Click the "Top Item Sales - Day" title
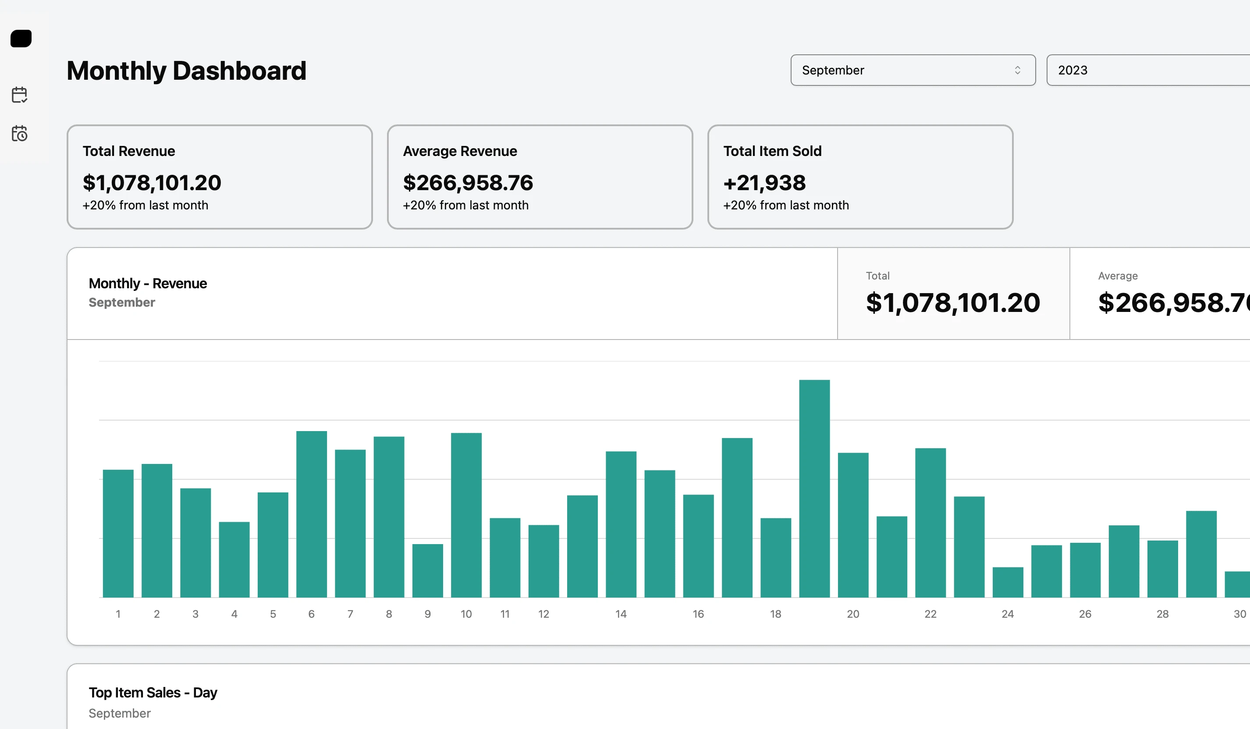 (x=153, y=692)
